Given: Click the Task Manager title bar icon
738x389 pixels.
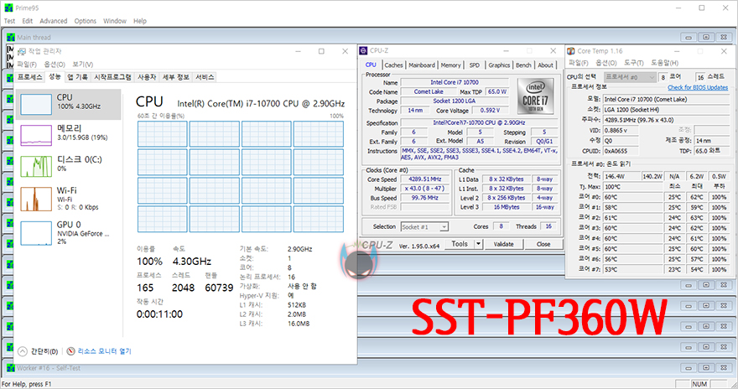Looking at the screenshot, I should pos(22,51).
